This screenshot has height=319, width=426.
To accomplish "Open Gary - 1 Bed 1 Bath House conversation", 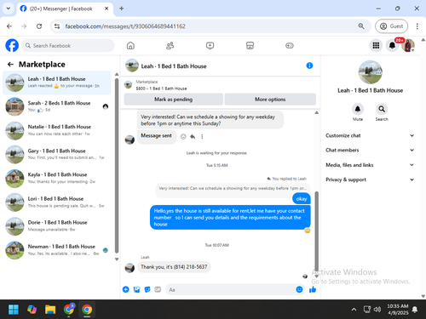I will click(x=56, y=155).
